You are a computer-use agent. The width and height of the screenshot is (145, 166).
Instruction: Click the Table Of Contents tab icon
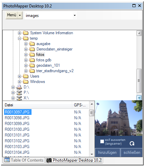pos(7,160)
